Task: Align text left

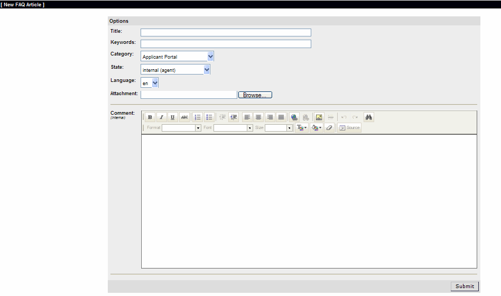Action: pyautogui.click(x=247, y=117)
